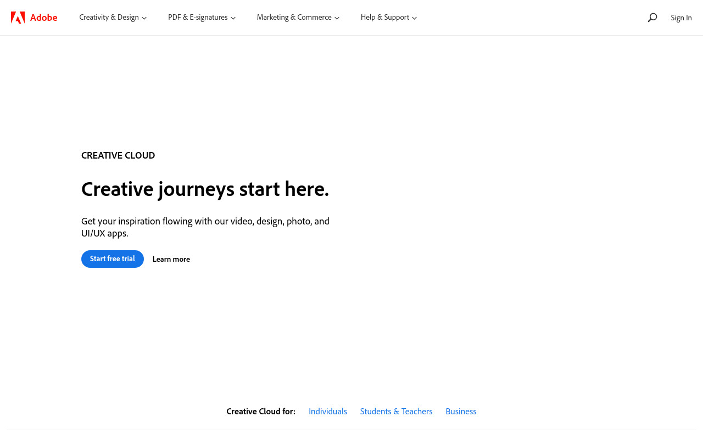This screenshot has width=703, height=439.
Task: Click the 'Get your inspiration flowing' paragraph
Action: 205,227
